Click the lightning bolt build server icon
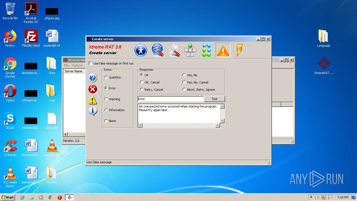 coord(239,50)
